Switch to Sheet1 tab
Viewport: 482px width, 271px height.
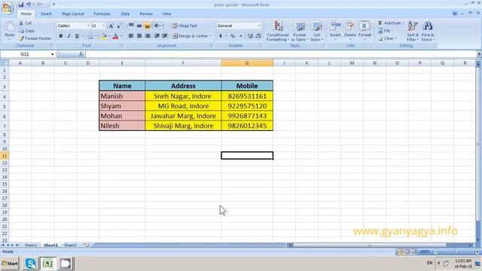[31, 245]
